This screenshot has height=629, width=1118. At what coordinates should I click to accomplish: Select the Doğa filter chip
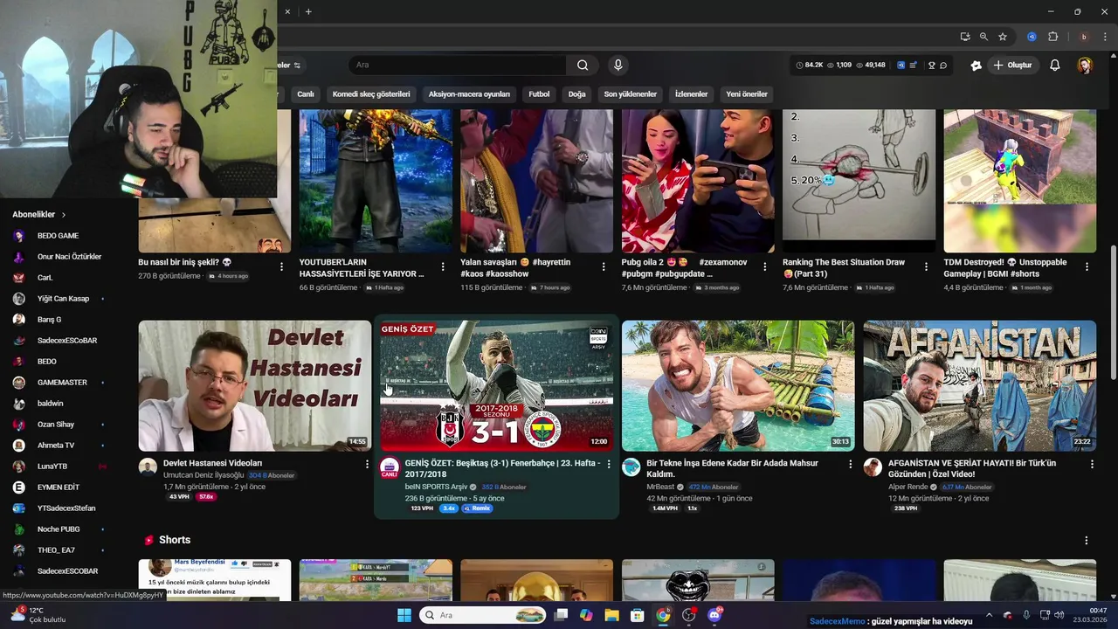[577, 94]
